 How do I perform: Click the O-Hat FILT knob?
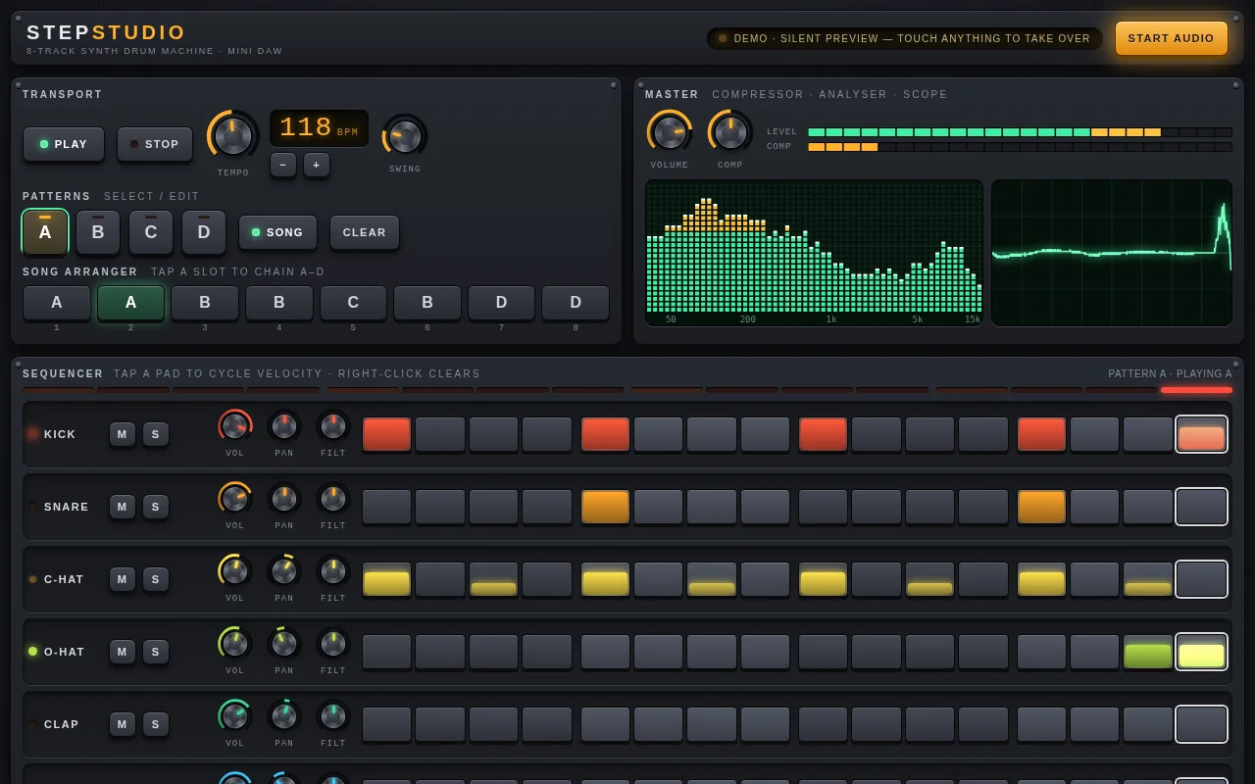(x=333, y=643)
